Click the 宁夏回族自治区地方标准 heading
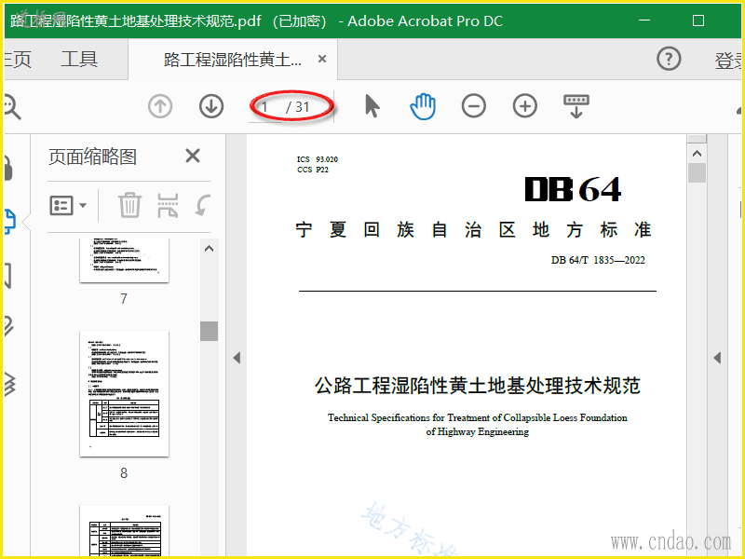The height and width of the screenshot is (559, 745). click(x=473, y=230)
